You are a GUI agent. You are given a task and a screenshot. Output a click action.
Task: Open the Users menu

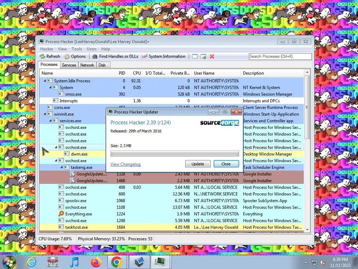[x=92, y=49]
